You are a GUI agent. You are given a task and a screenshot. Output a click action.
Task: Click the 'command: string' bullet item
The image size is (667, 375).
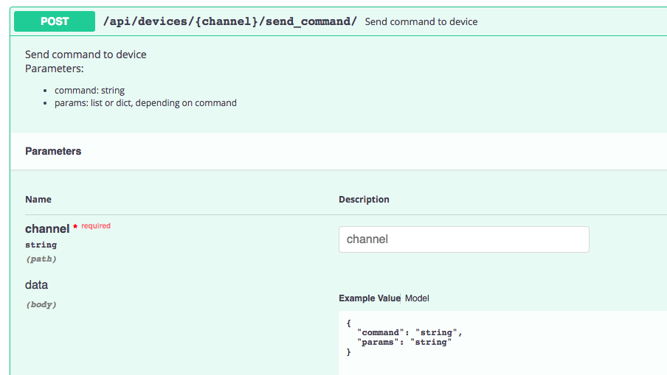pos(89,91)
